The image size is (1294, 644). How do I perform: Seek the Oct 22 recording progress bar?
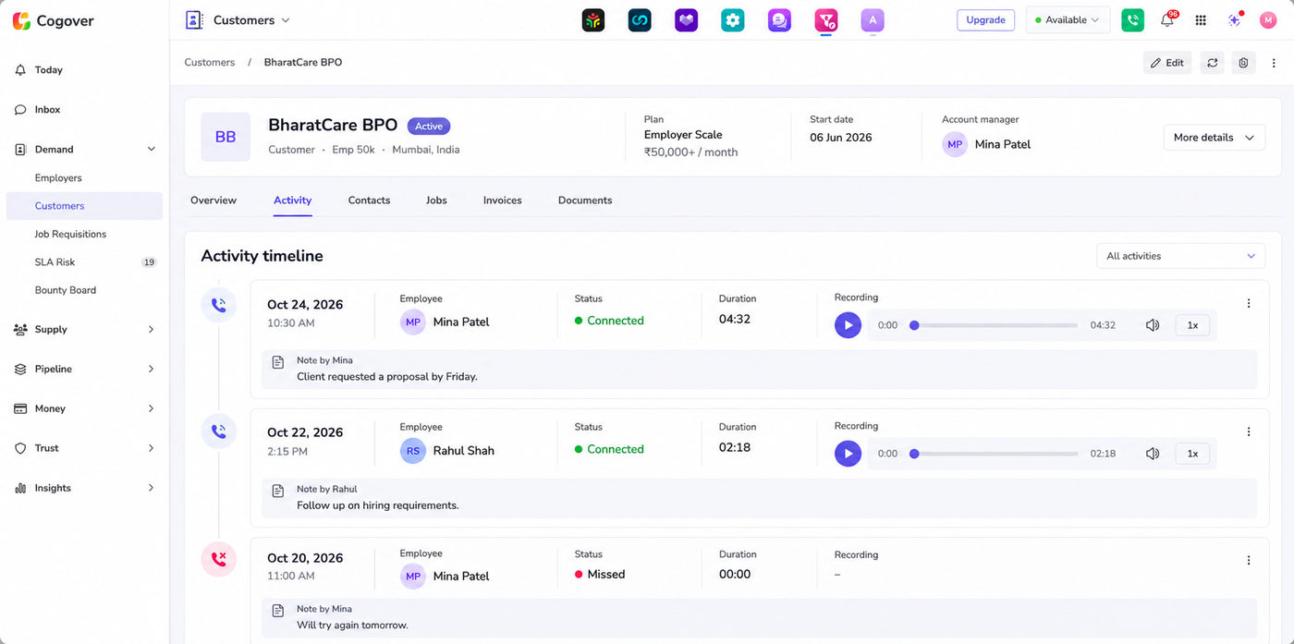point(994,454)
